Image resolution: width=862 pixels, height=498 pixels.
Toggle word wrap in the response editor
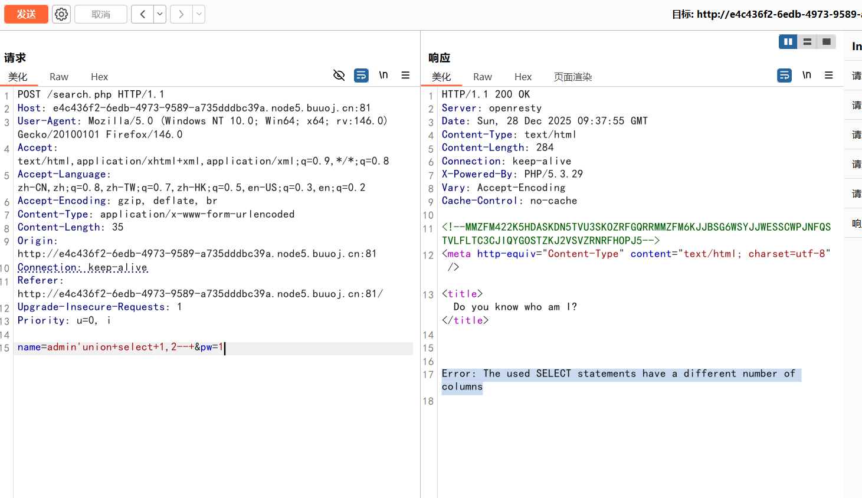784,75
